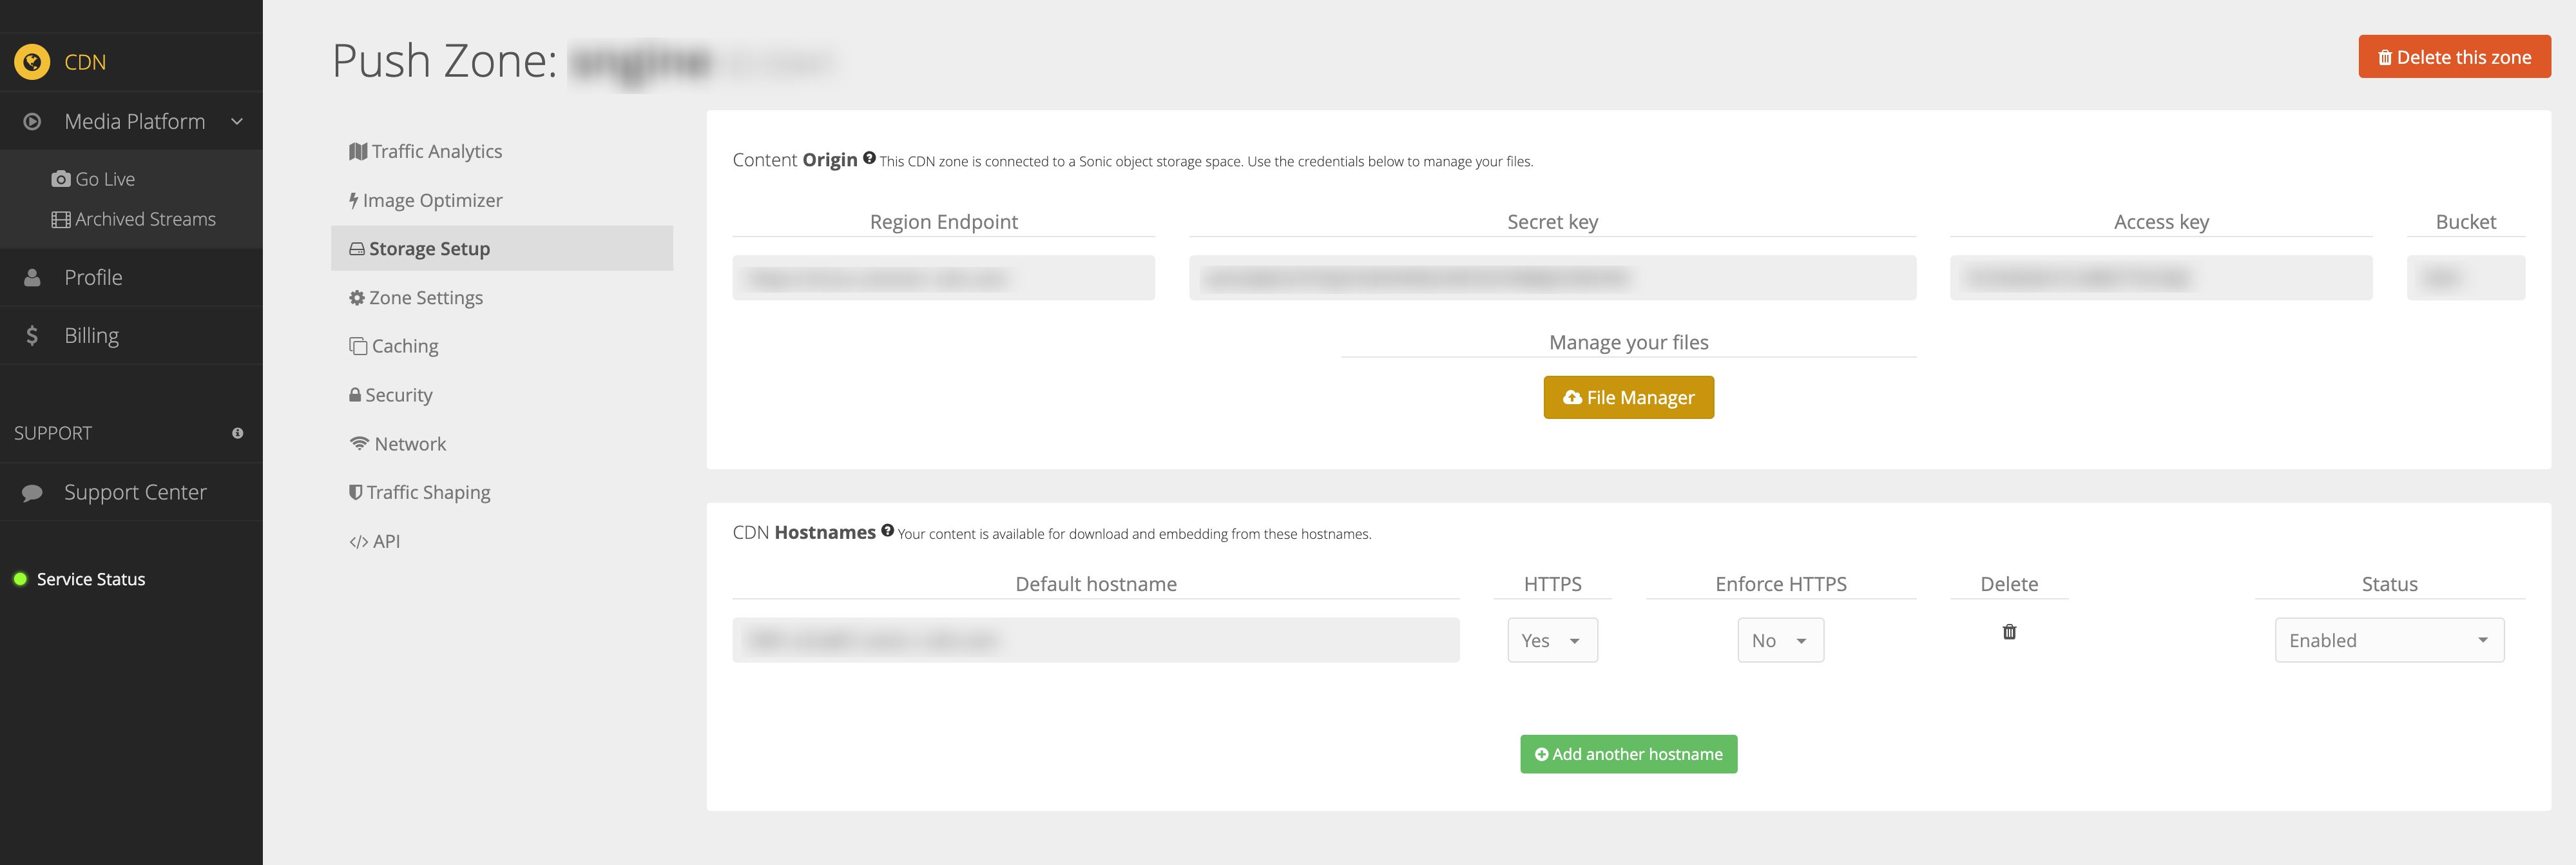Switch to the Zone Settings tab
Viewport: 2576px width, 865px height.
[x=416, y=298]
